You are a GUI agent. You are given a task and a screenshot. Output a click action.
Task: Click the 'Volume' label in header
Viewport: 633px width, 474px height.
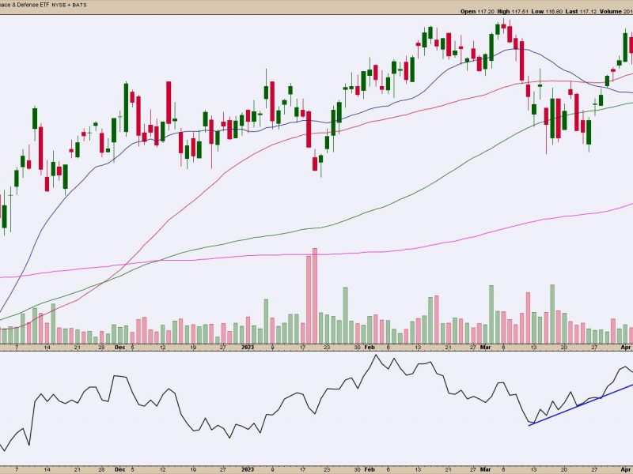[x=610, y=11]
